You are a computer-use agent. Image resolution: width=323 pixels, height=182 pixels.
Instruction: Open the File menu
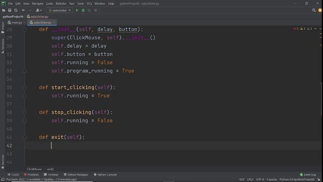[x=10, y=4]
